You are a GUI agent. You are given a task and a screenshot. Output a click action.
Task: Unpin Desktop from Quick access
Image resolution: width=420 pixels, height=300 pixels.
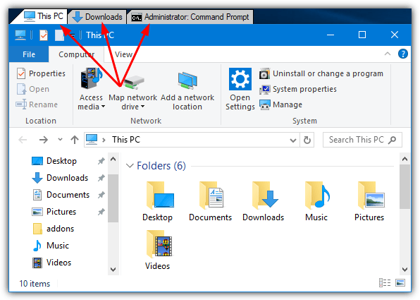point(101,161)
